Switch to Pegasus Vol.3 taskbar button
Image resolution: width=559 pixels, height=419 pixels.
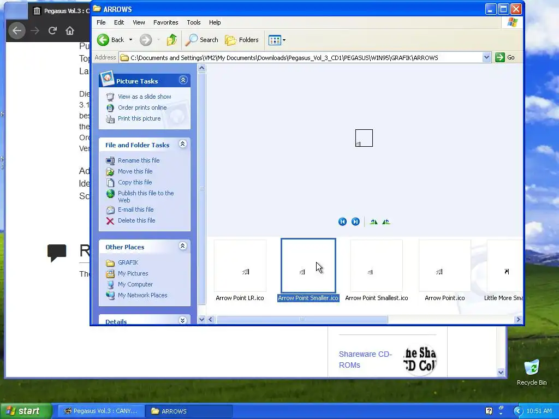(x=100, y=411)
